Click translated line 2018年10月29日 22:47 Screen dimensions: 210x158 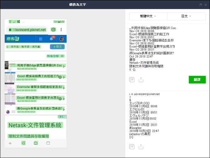(x=144, y=131)
